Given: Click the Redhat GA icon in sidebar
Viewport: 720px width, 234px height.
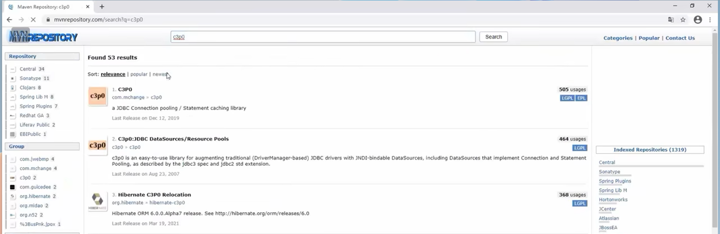Looking at the screenshot, I should [x=13, y=116].
